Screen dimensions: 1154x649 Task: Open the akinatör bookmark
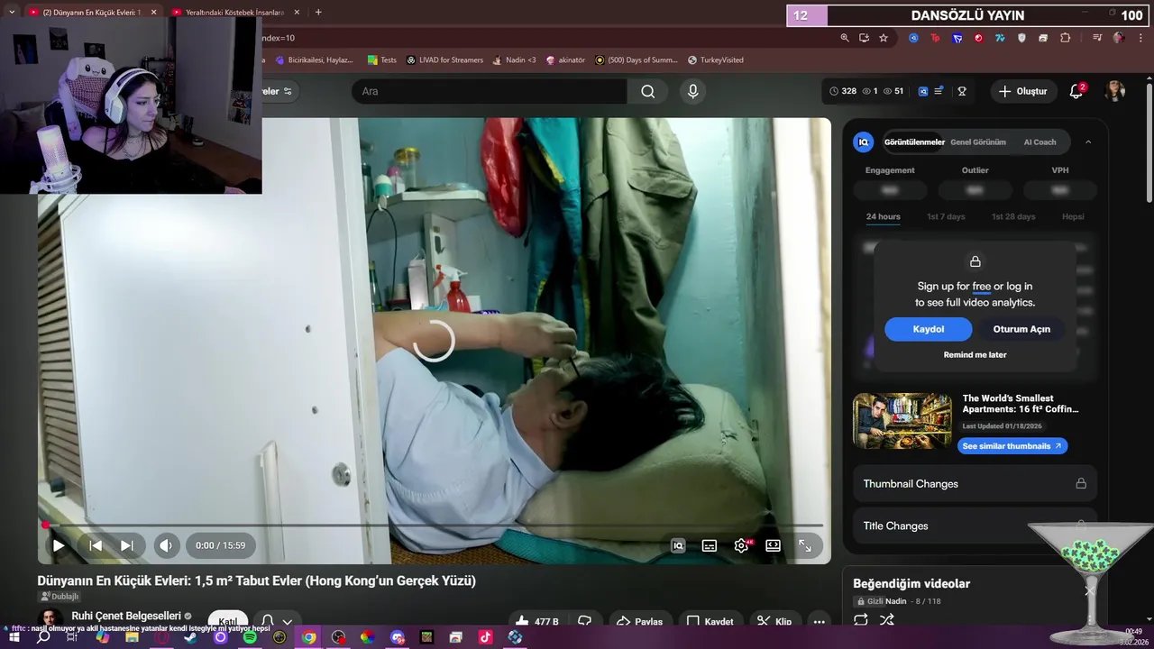565,60
